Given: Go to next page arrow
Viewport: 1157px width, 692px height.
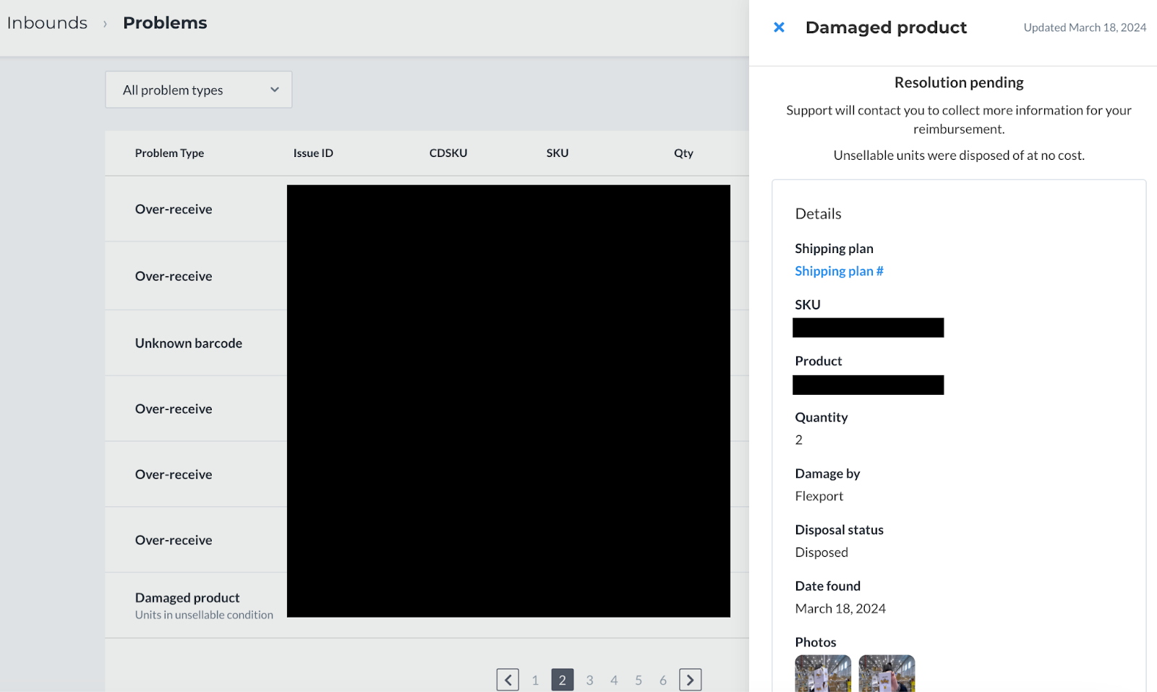Looking at the screenshot, I should pyautogui.click(x=690, y=680).
